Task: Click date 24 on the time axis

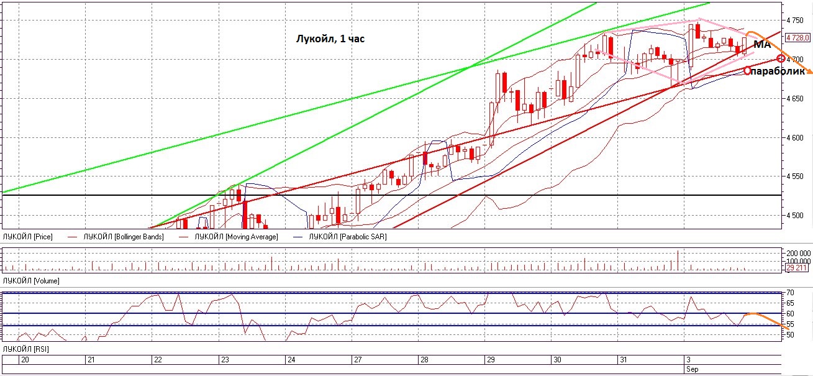Action: click(291, 360)
